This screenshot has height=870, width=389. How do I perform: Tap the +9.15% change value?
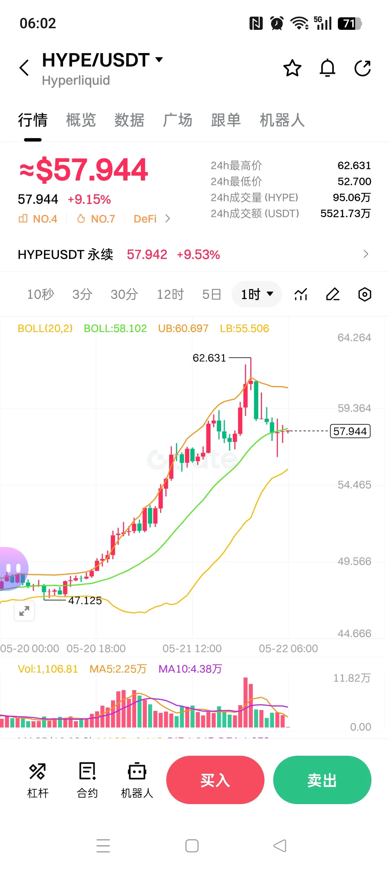tap(89, 199)
